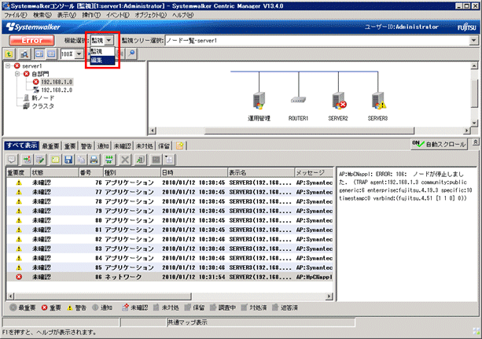Collapse the server1 tree node

point(8,66)
